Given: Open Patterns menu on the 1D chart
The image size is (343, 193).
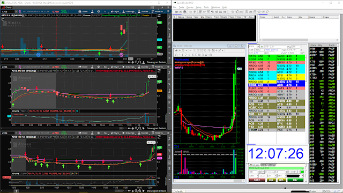Looking at the screenshot, I should tap(158, 11).
